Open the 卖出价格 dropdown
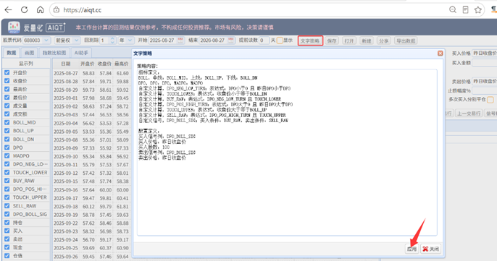The image size is (497, 261). [484, 81]
